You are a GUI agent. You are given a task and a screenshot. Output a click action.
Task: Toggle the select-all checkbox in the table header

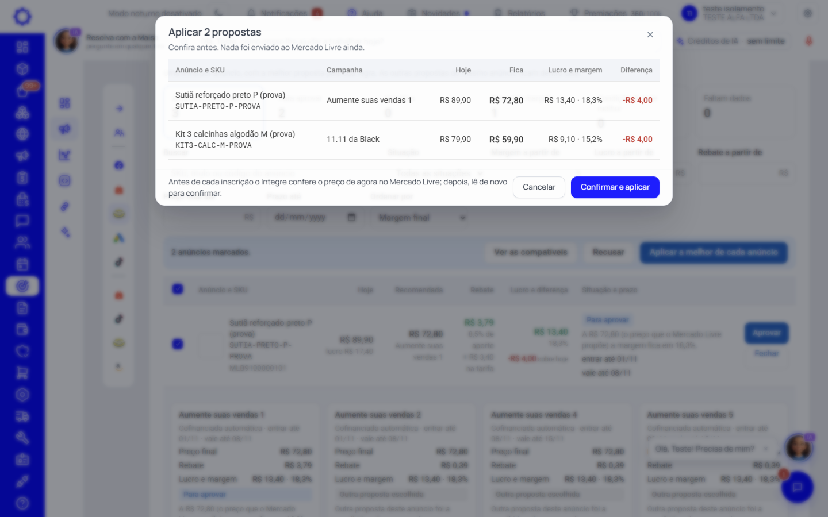(x=178, y=289)
